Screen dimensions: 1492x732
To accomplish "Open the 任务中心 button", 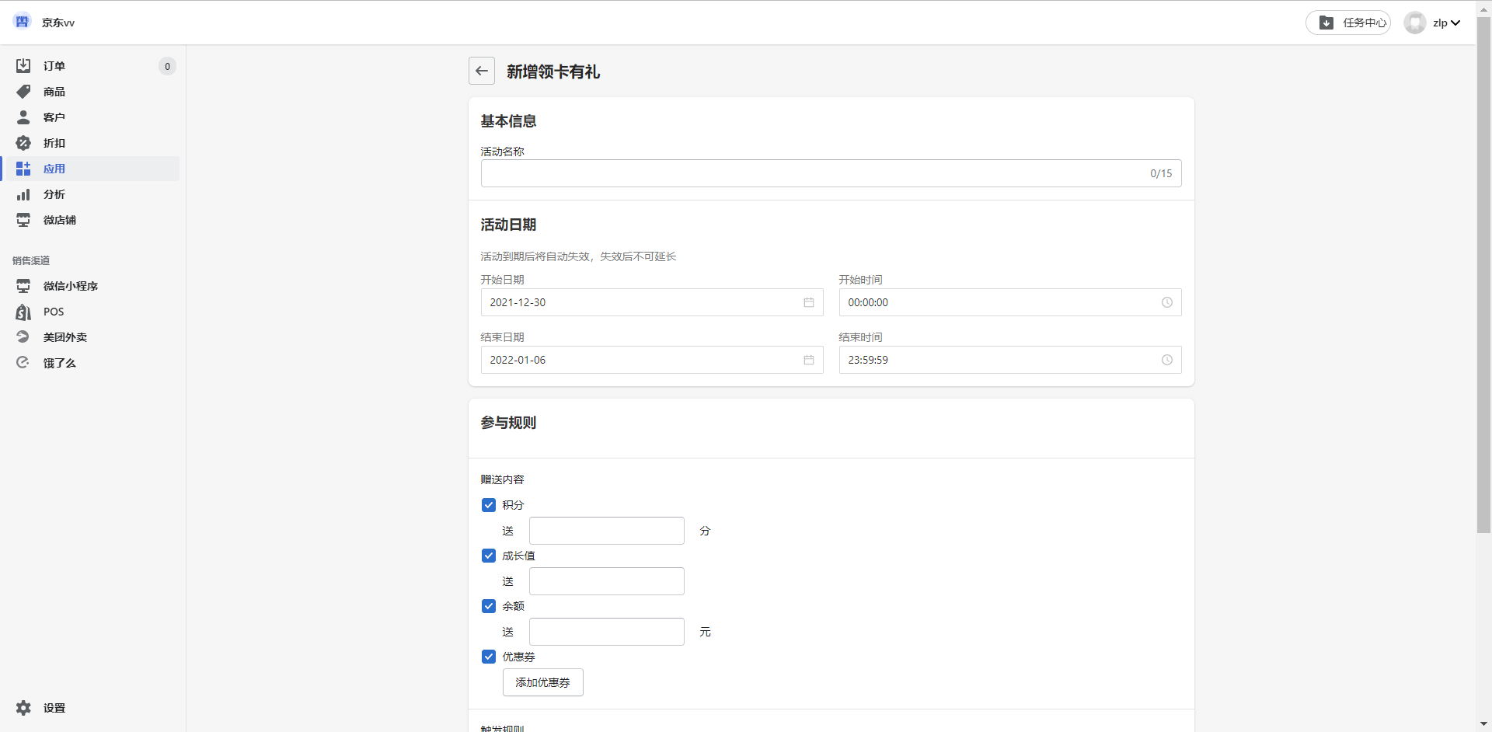I will tap(1348, 23).
